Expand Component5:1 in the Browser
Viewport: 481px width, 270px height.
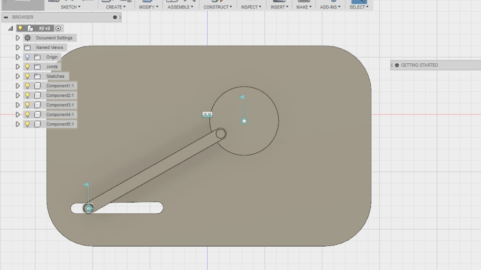pyautogui.click(x=18, y=124)
